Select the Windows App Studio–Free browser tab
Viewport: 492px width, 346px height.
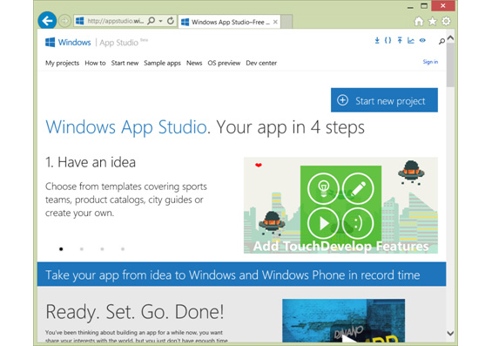pos(229,22)
